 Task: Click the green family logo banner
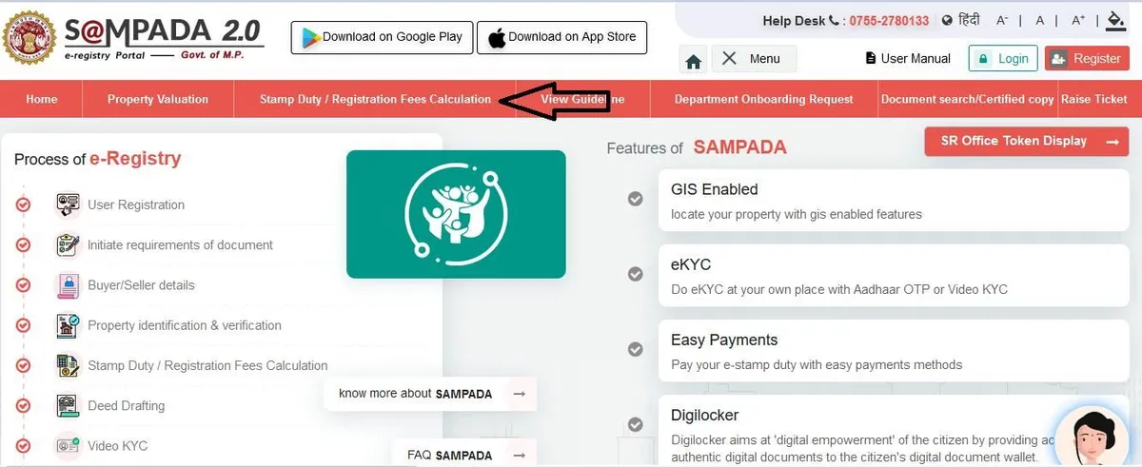[456, 214]
